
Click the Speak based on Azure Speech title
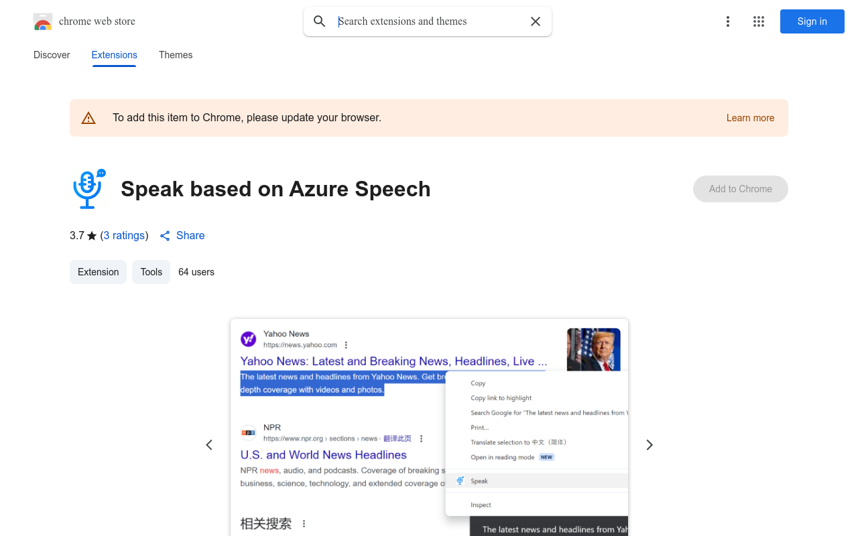[275, 189]
